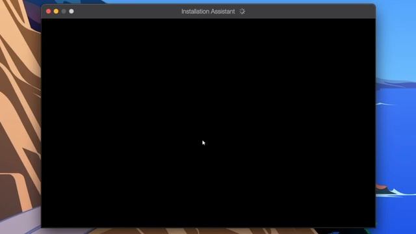Click the loading spinner in the title bar
This screenshot has height=234, width=416.
(242, 12)
